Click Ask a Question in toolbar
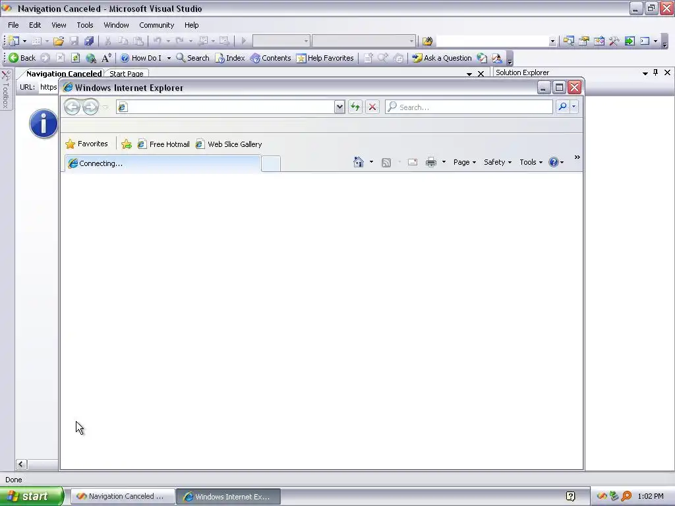Screen dimensions: 675x506 (442, 58)
